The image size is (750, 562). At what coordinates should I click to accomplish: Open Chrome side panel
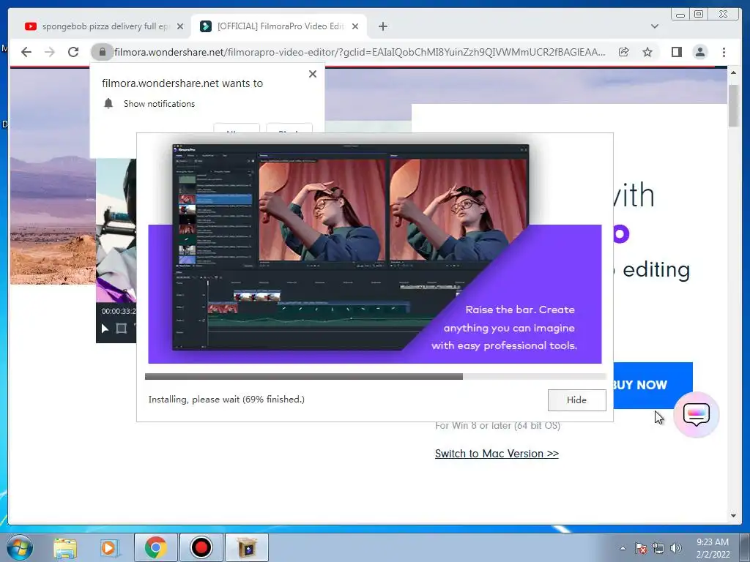click(676, 52)
